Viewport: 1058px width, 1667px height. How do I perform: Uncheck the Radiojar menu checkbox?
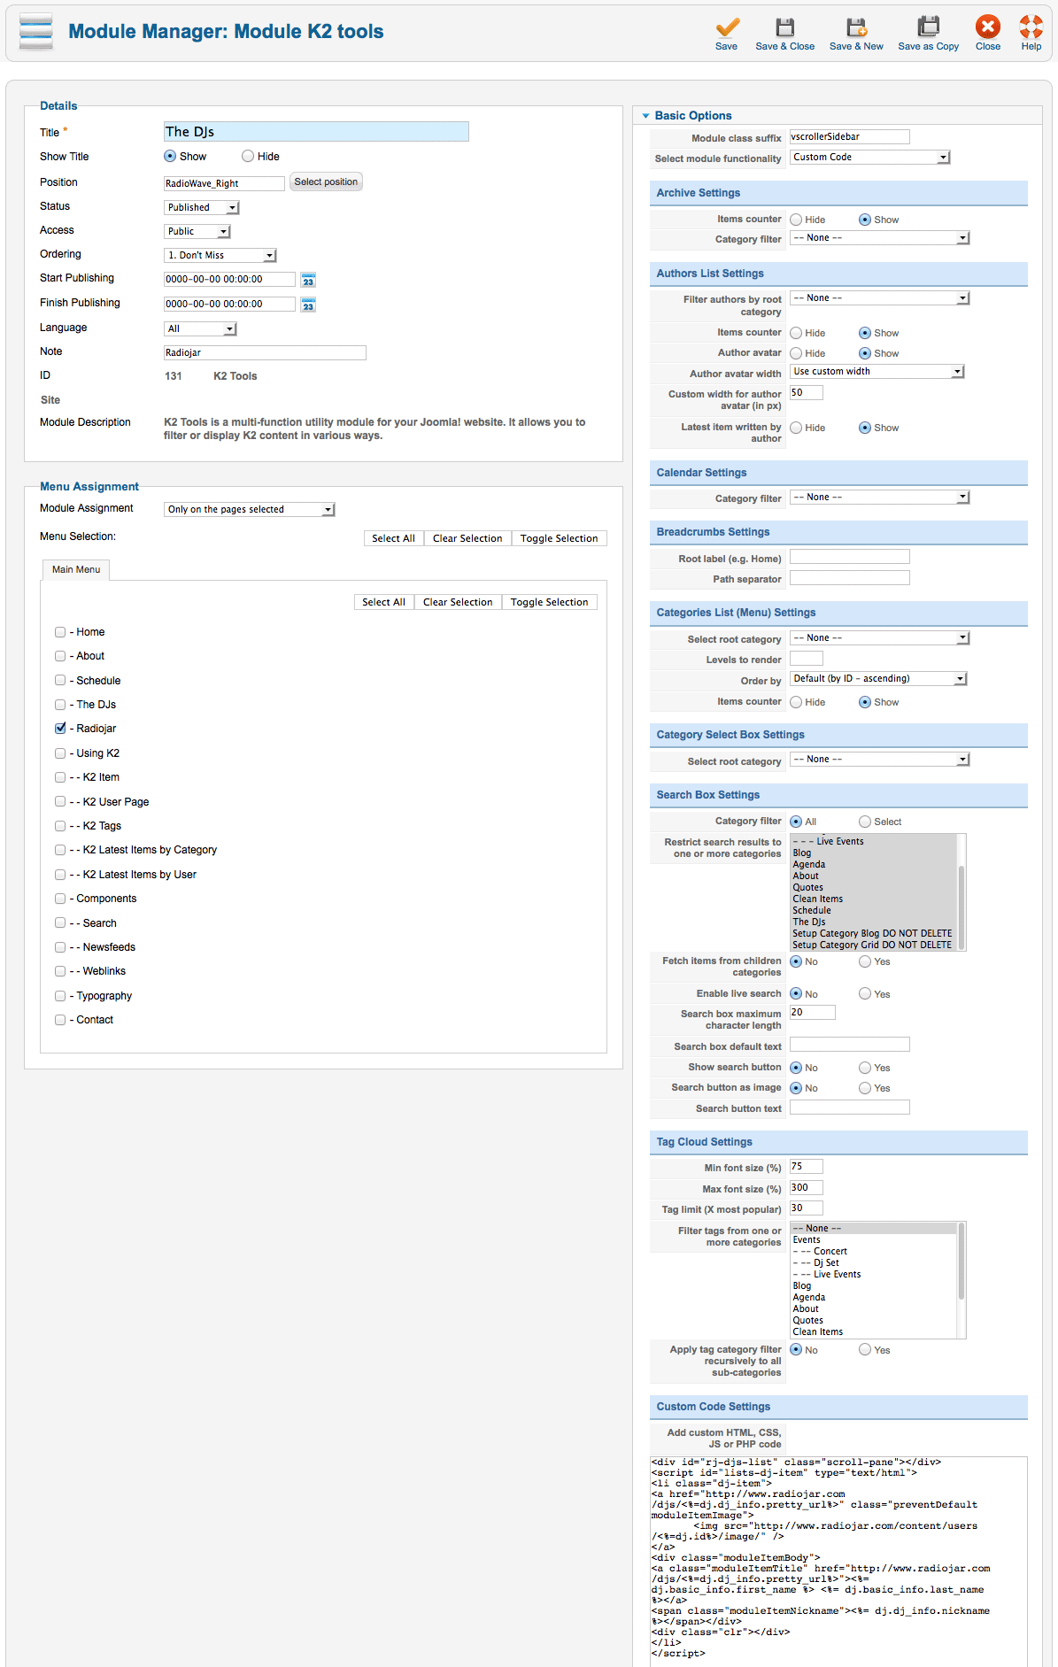coord(60,729)
